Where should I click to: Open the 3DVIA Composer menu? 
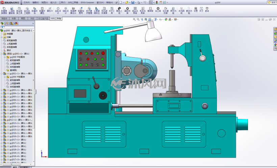pos(87,2)
